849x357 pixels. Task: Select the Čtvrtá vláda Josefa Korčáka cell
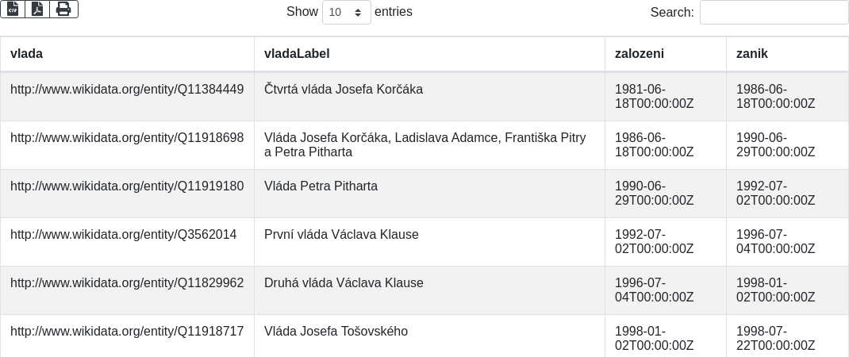point(344,90)
